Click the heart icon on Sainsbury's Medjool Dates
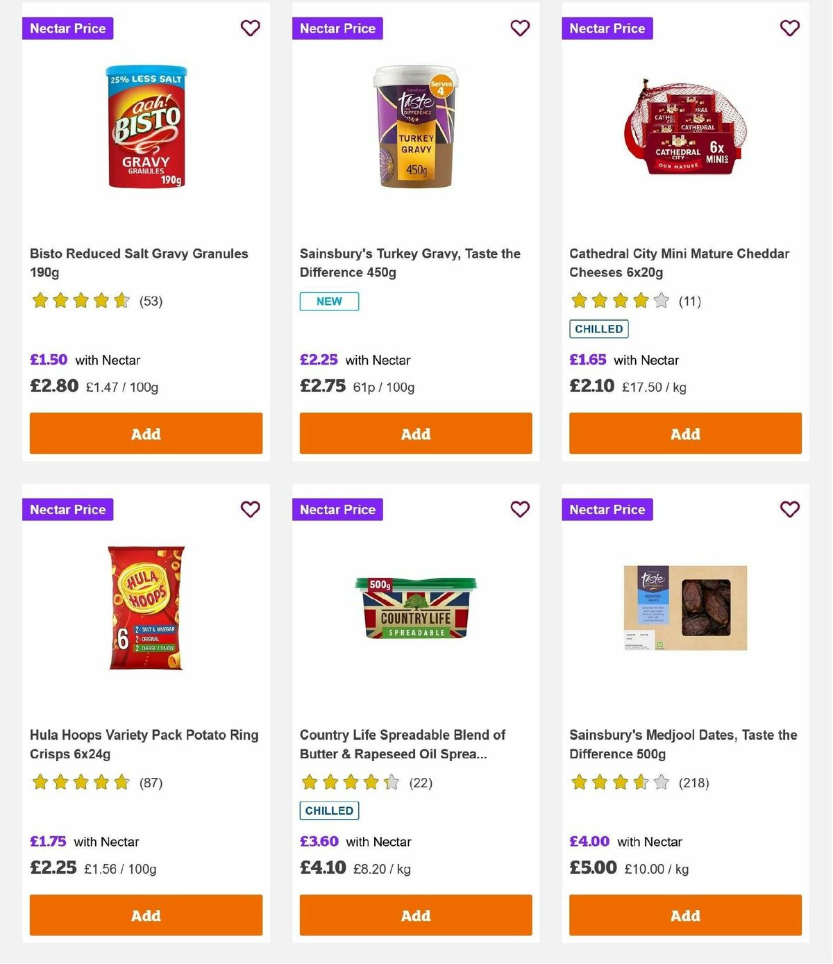 pos(789,509)
